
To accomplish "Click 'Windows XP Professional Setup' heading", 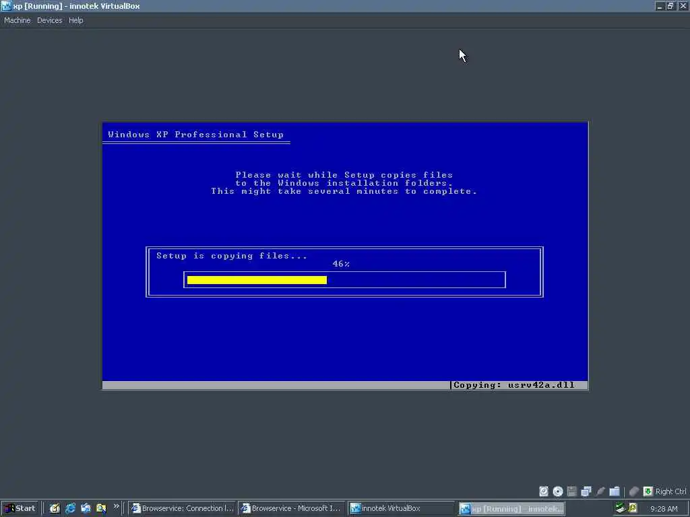I will pyautogui.click(x=196, y=135).
